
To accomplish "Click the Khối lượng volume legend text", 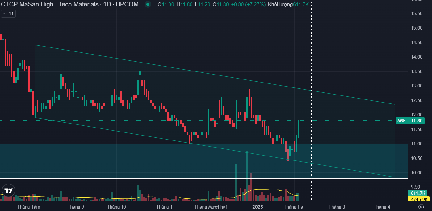I will click(280, 4).
